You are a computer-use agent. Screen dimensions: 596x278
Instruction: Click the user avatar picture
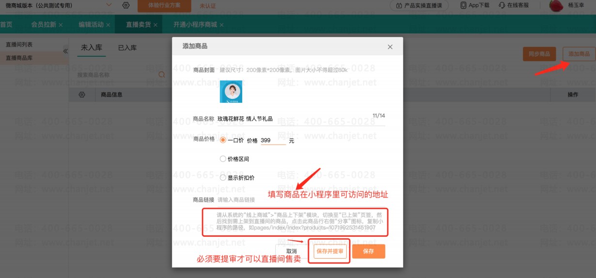pos(556,6)
